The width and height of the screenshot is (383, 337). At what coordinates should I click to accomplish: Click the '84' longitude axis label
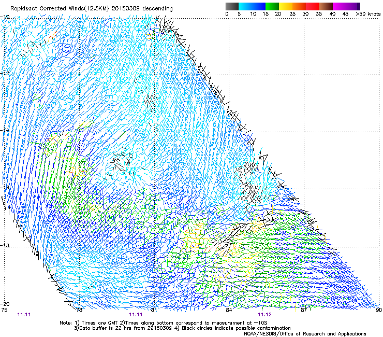[x=229, y=310]
